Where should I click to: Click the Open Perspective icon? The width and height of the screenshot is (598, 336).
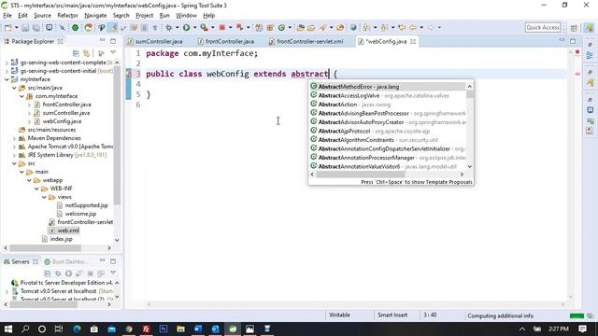point(574,27)
